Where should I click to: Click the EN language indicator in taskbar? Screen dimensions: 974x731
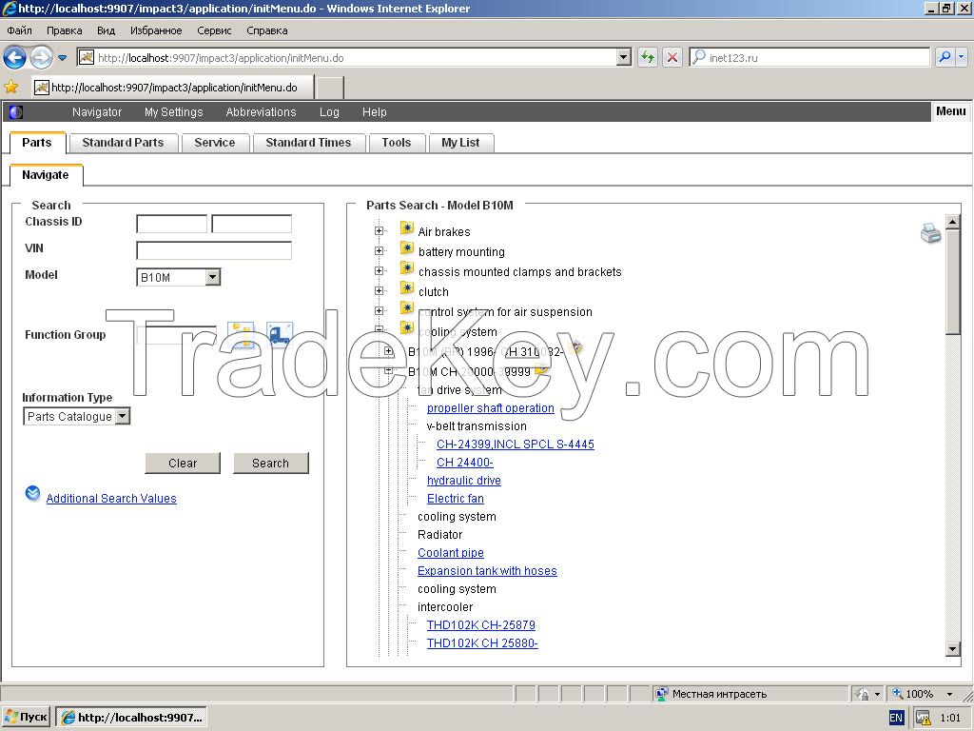[x=896, y=718]
